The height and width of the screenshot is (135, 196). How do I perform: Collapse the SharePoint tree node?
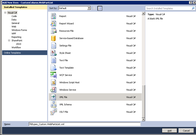(9, 40)
